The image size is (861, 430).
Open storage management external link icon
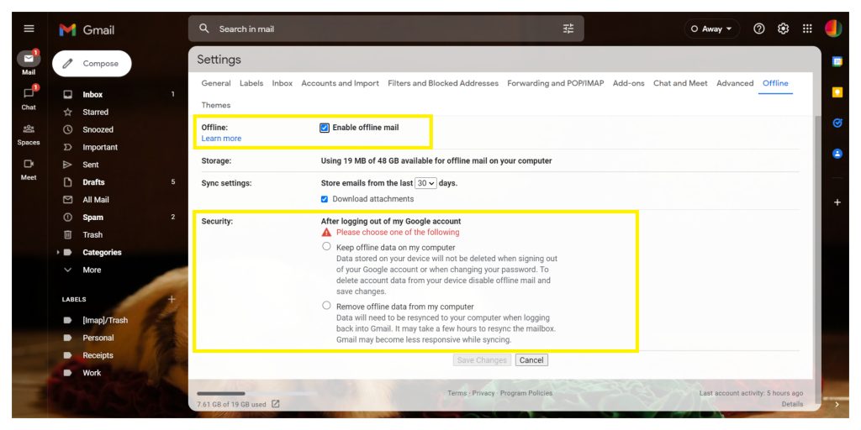276,404
